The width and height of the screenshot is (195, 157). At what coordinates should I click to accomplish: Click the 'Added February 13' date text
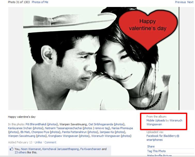coord(20,142)
